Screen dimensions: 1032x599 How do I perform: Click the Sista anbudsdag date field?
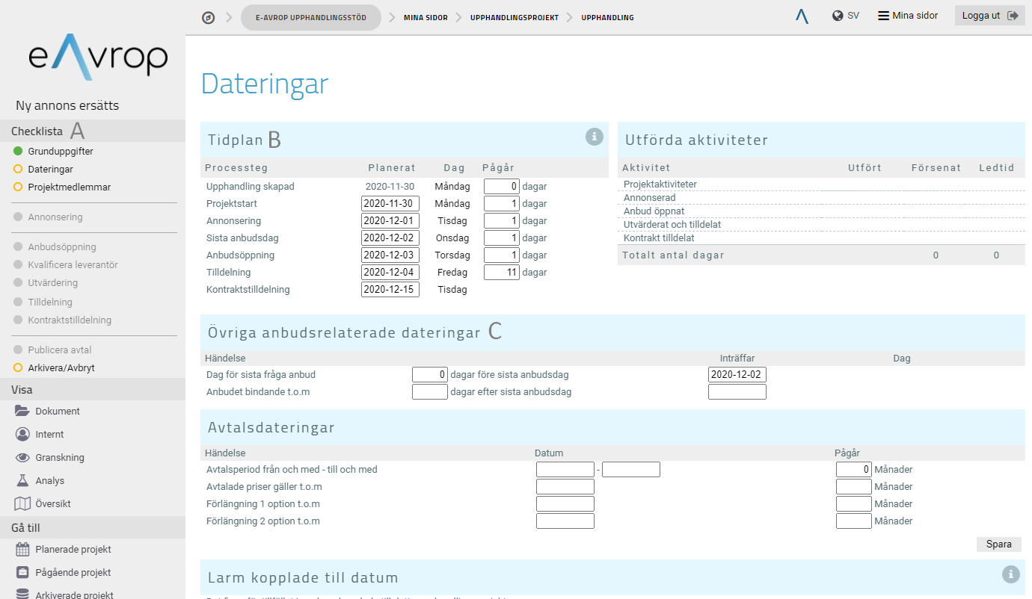390,238
